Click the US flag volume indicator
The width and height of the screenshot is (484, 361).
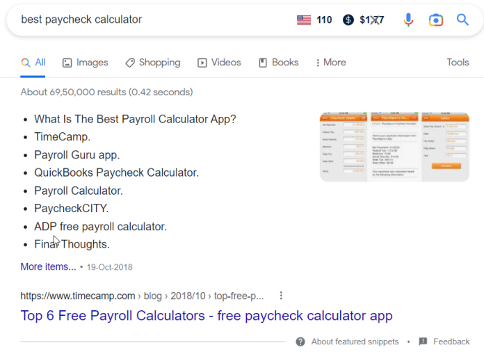pos(304,20)
